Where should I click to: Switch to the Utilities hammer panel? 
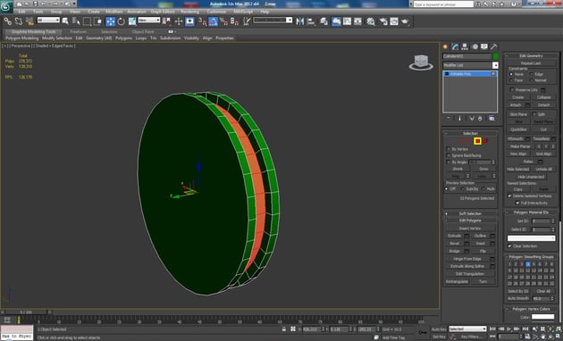[494, 46]
